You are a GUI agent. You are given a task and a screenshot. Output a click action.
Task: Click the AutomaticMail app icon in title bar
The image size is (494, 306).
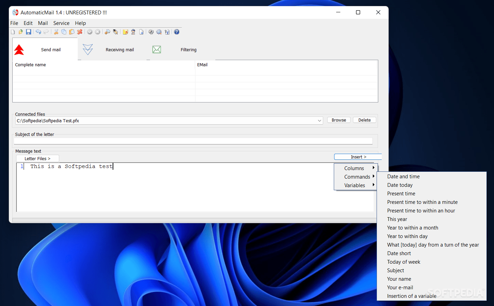(15, 13)
